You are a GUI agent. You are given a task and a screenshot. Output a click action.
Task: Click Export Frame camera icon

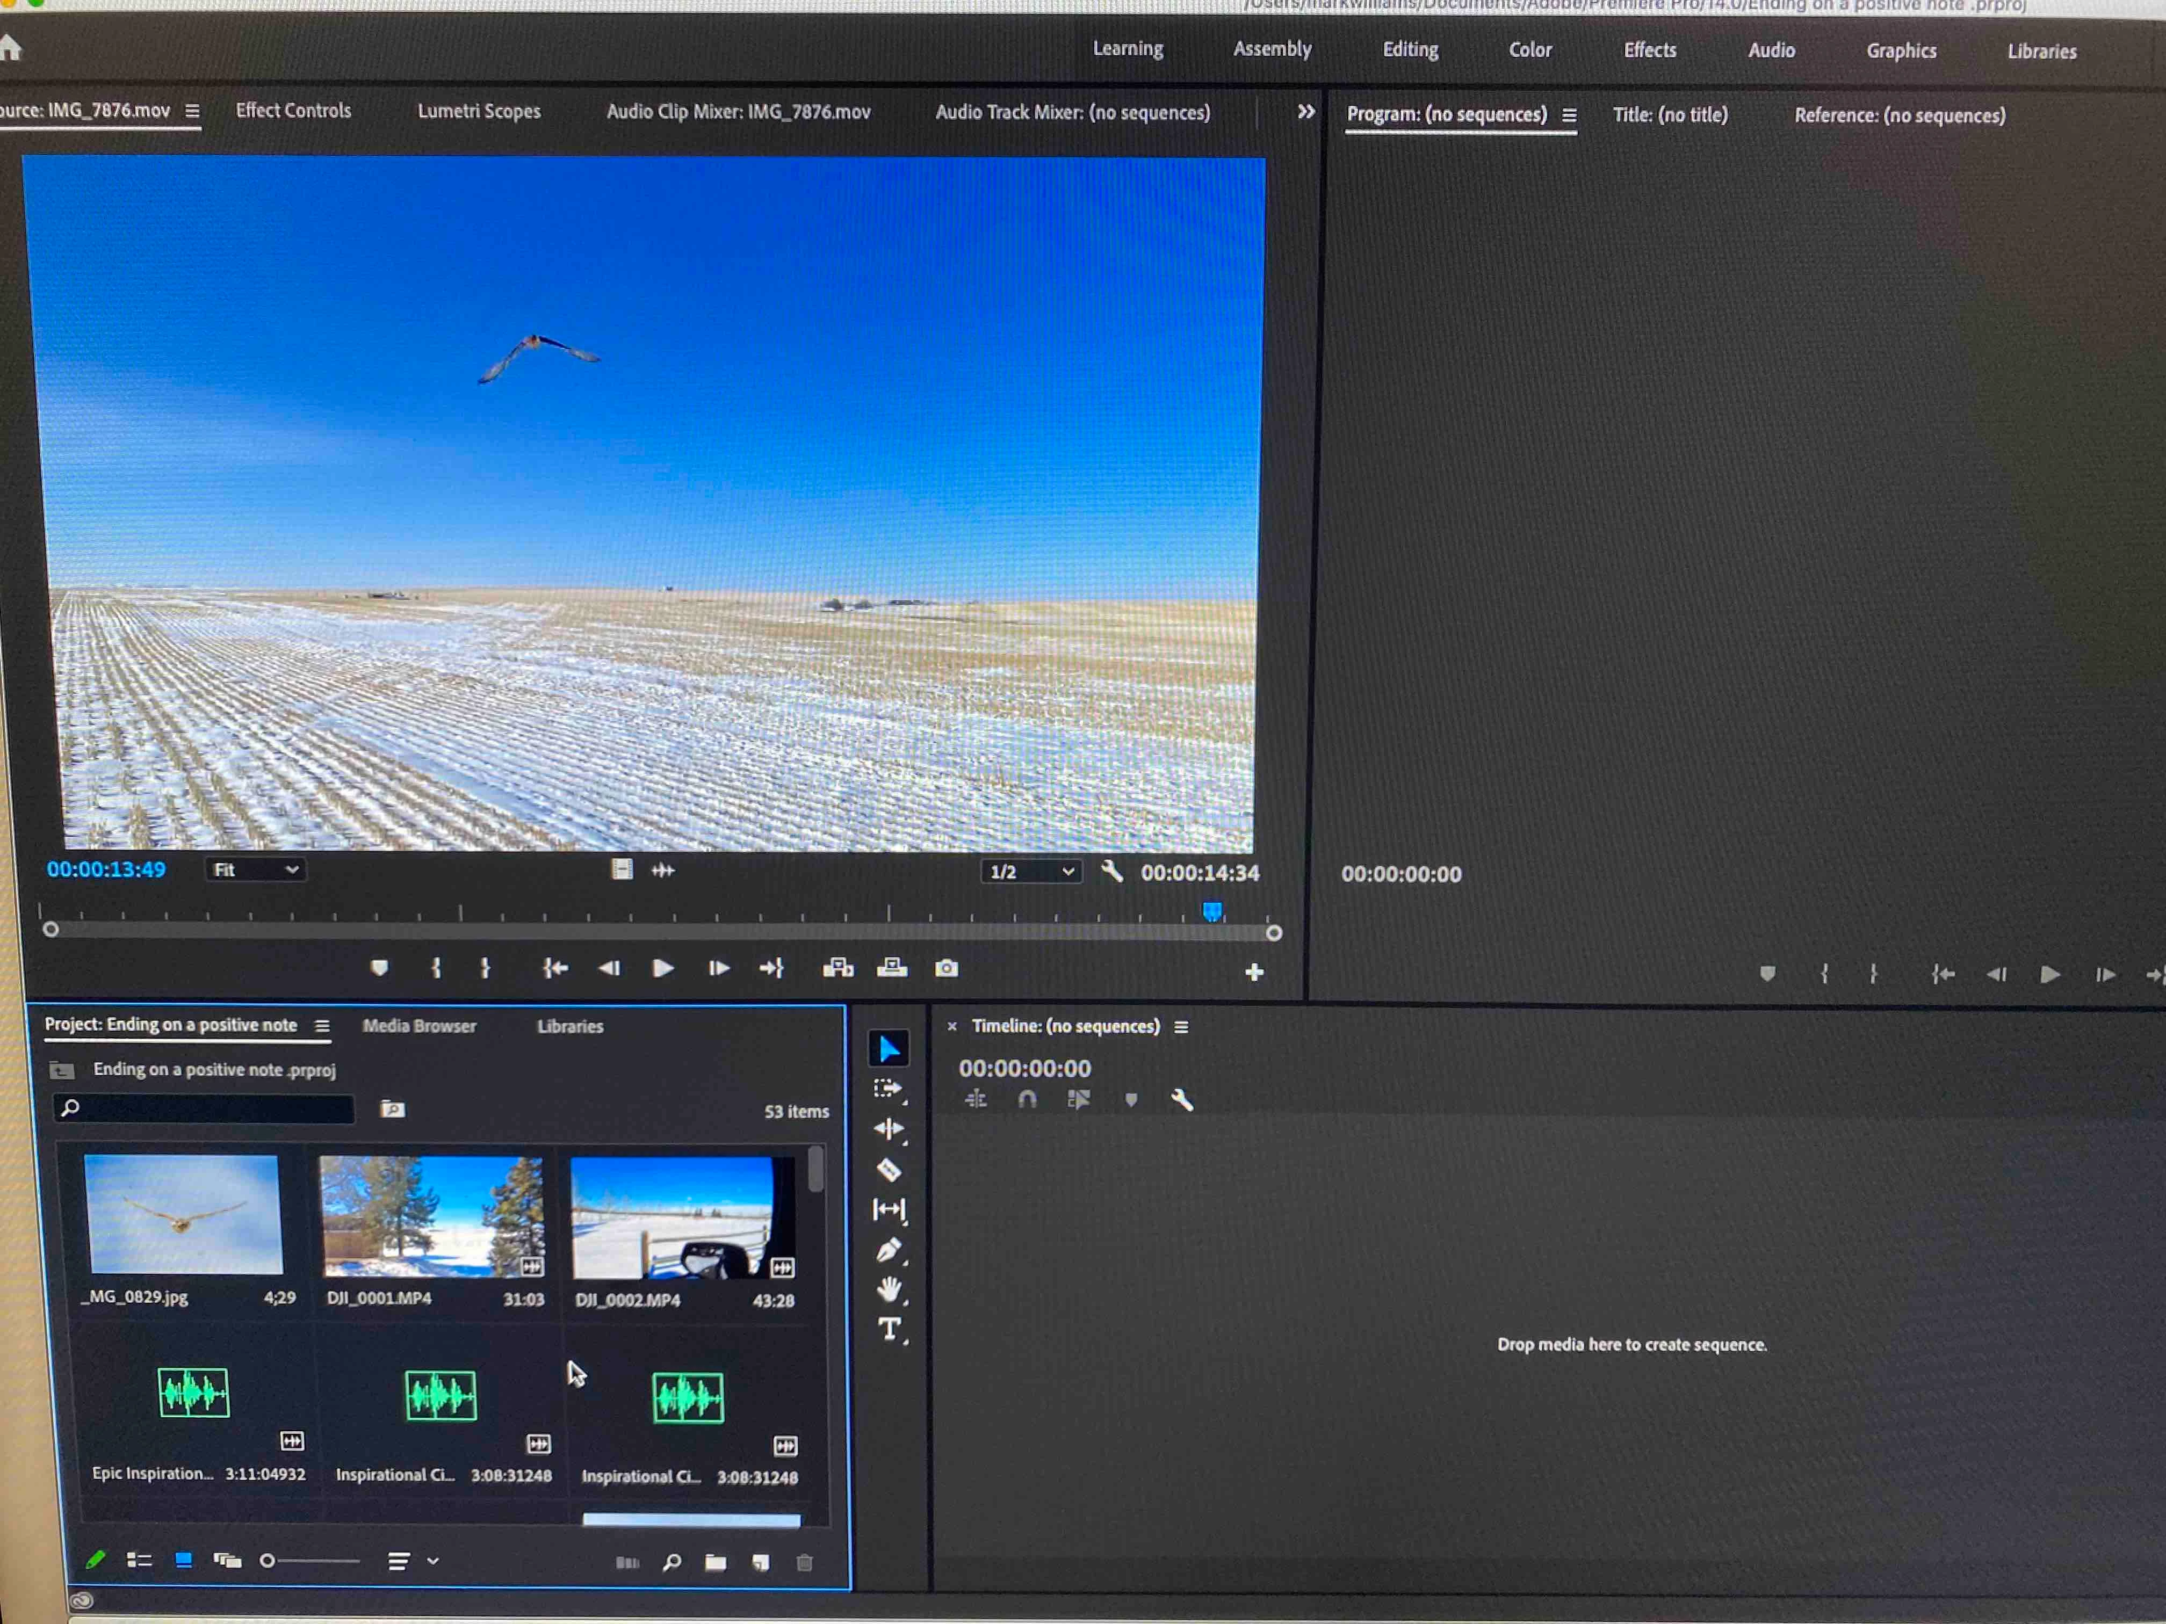(x=946, y=968)
